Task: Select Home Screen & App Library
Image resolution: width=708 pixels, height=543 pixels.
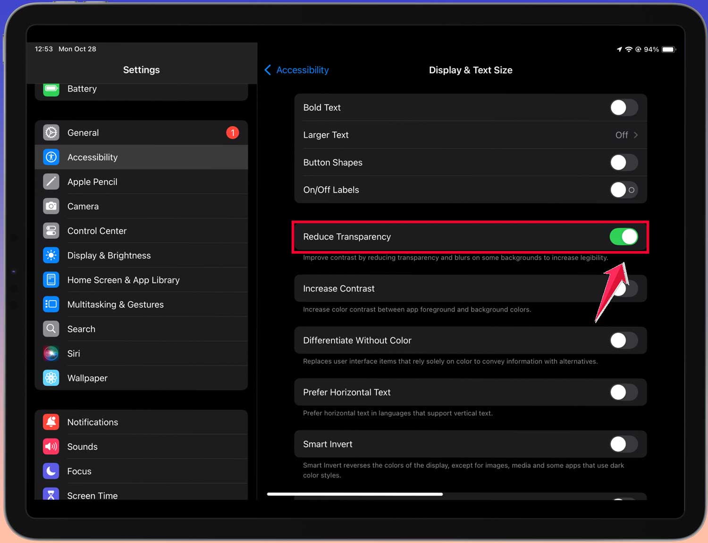Action: tap(123, 280)
